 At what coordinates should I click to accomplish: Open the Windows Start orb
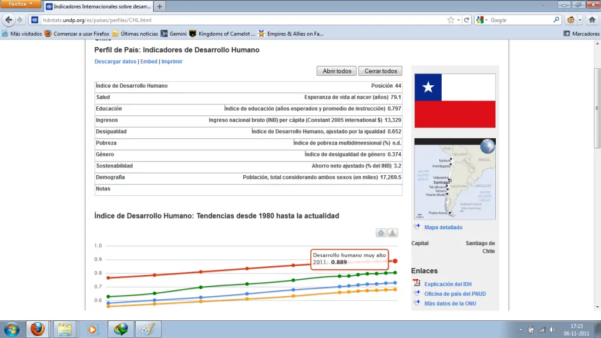(12, 329)
